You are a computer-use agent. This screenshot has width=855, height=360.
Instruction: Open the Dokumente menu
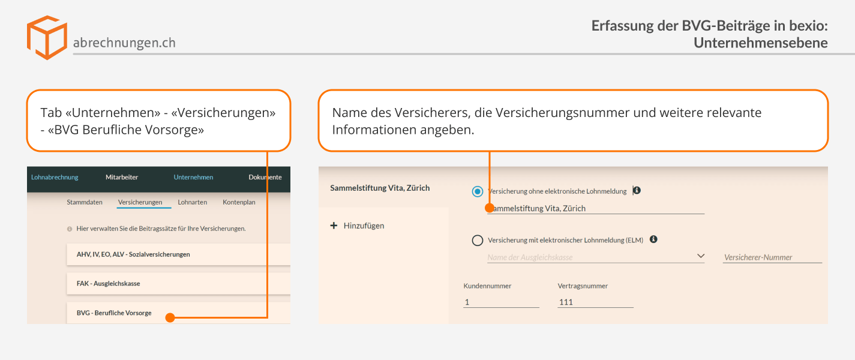coord(265,177)
